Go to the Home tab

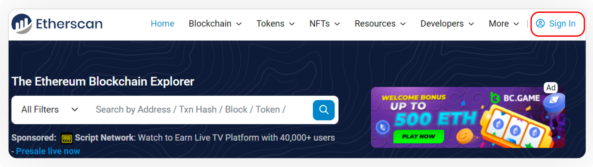click(162, 24)
